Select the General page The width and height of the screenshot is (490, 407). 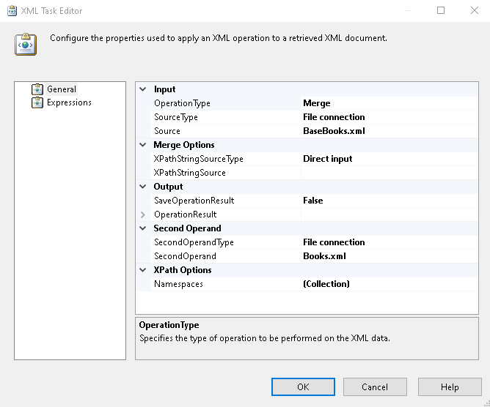point(62,89)
